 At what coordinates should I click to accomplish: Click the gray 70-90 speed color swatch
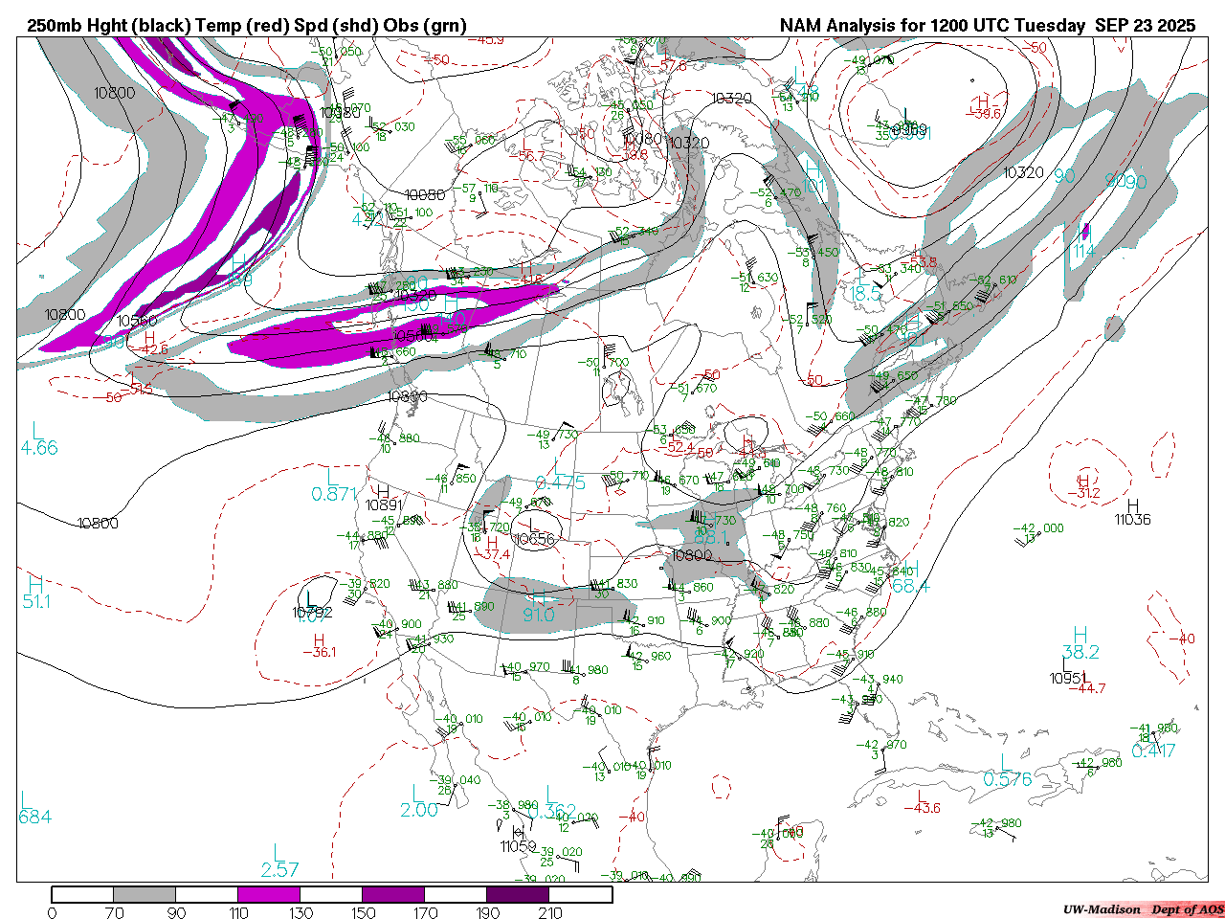coord(145,894)
